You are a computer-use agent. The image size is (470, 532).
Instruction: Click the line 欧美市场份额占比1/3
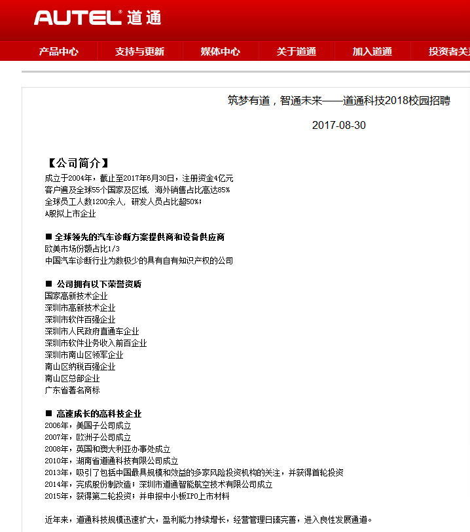pos(82,249)
